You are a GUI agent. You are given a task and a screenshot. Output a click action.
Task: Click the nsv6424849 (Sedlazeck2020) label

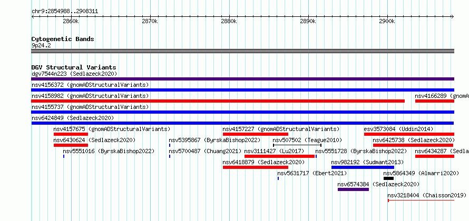(x=73, y=118)
